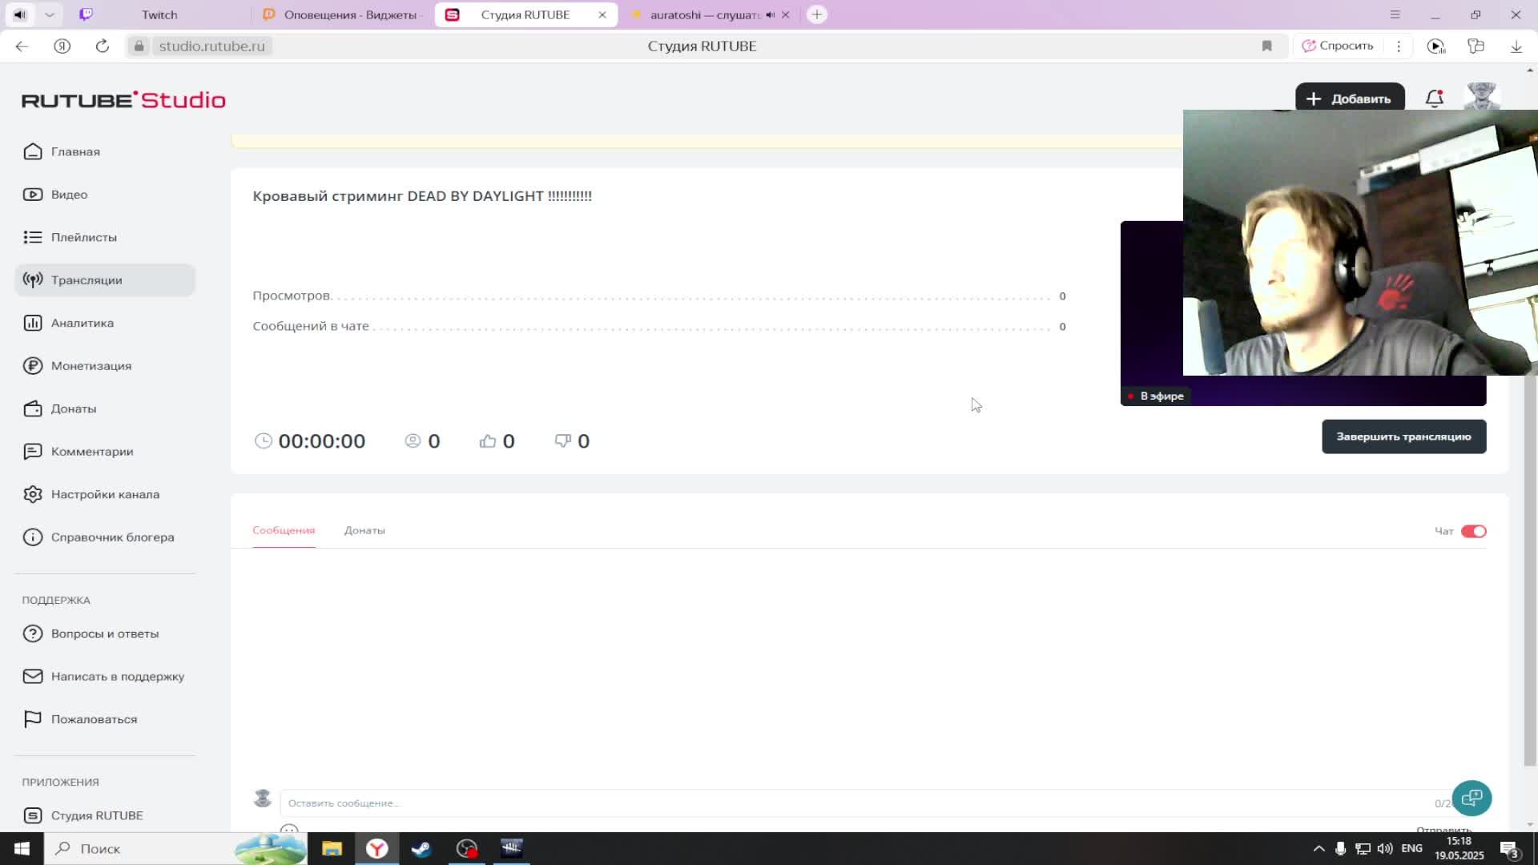Click the stream title Кровавый стриминг DEAD BY DAYLIGHT
The width and height of the screenshot is (1538, 865).
click(422, 196)
